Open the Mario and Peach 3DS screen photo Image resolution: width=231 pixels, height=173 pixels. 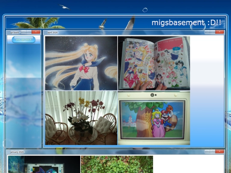point(154,118)
